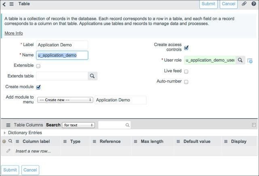Enable the Auto-number checkbox

[186, 82]
